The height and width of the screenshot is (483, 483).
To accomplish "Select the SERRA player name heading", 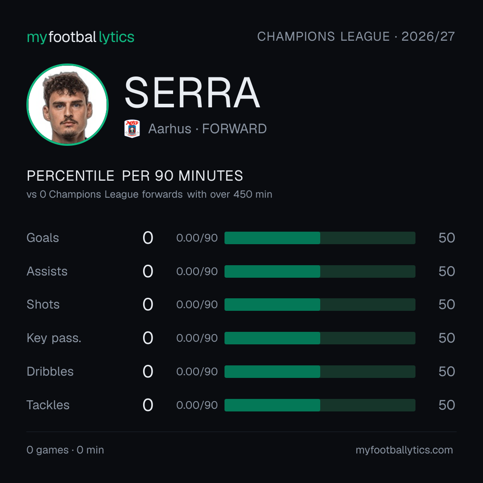I will 192,93.
